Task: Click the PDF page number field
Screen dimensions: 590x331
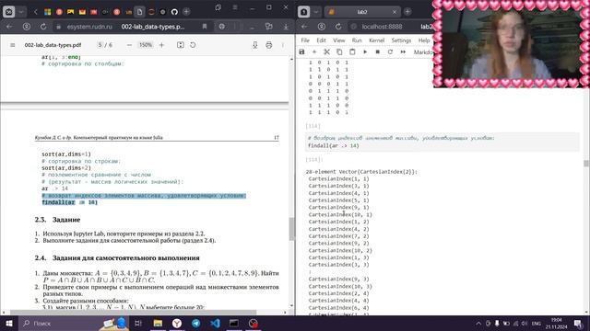Action: 100,45
